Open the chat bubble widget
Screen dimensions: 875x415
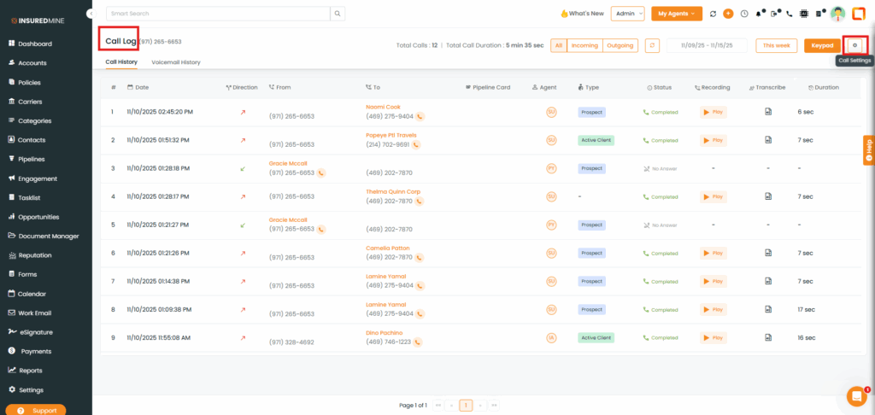click(x=855, y=396)
